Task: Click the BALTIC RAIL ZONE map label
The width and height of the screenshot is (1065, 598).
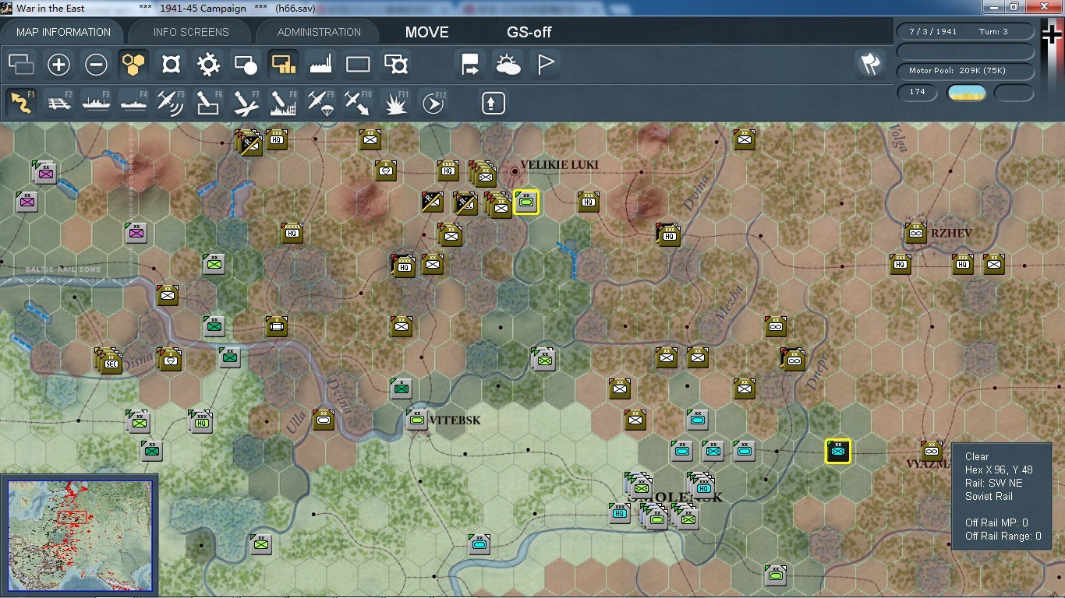Action: (x=62, y=269)
